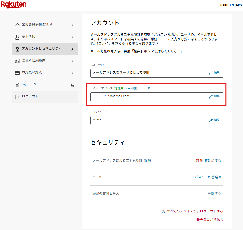Expand the 楽天会員情報の管理 chevron arrow
This screenshot has height=230, width=243.
(x=72, y=25)
